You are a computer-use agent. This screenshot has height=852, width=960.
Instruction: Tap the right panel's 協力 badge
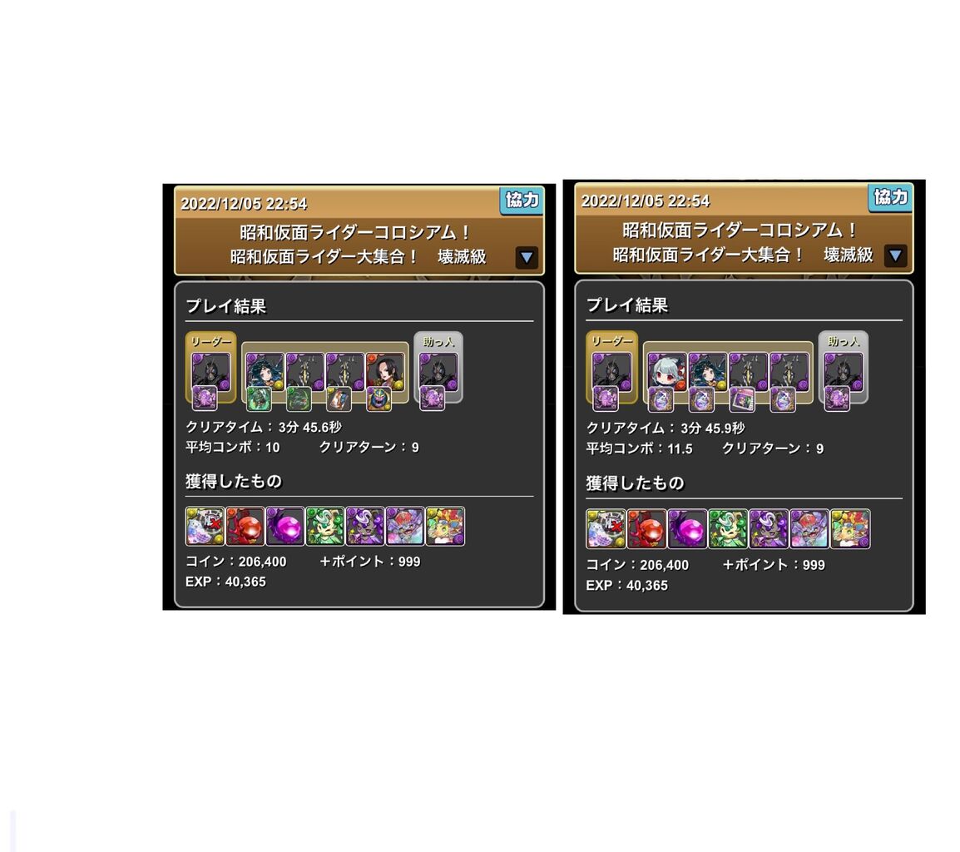(x=889, y=197)
